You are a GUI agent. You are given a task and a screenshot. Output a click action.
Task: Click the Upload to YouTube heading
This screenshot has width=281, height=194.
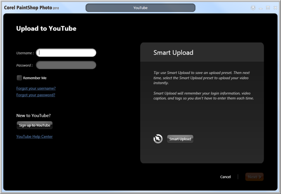[x=46, y=28]
